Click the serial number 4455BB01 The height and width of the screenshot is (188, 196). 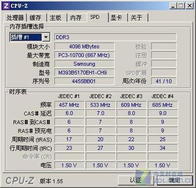[x=84, y=81]
